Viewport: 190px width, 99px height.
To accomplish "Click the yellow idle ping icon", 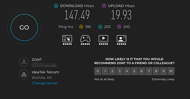I will point(81,27).
